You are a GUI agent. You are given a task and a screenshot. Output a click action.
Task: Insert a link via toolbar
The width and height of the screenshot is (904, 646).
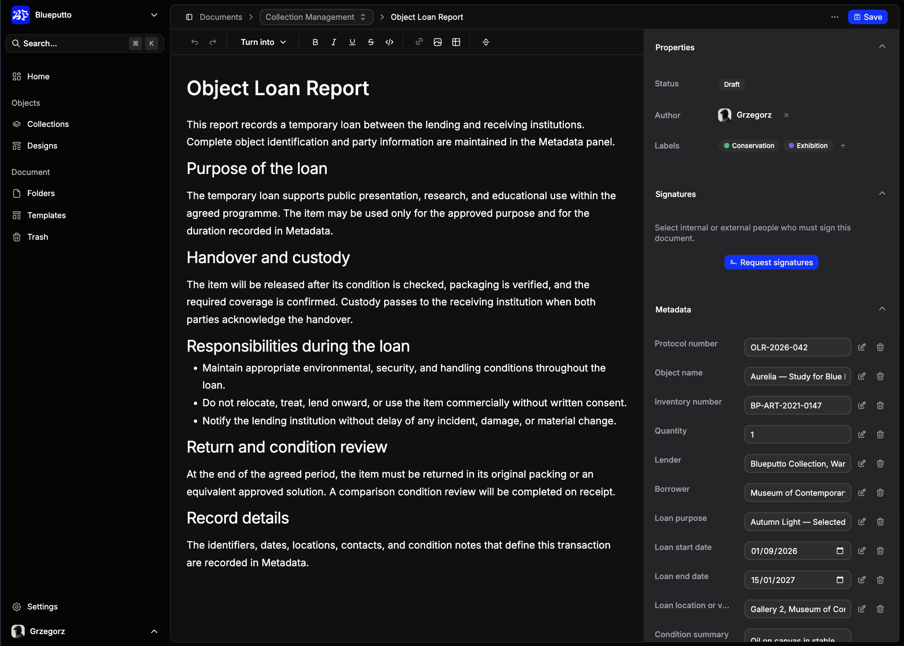pyautogui.click(x=419, y=42)
